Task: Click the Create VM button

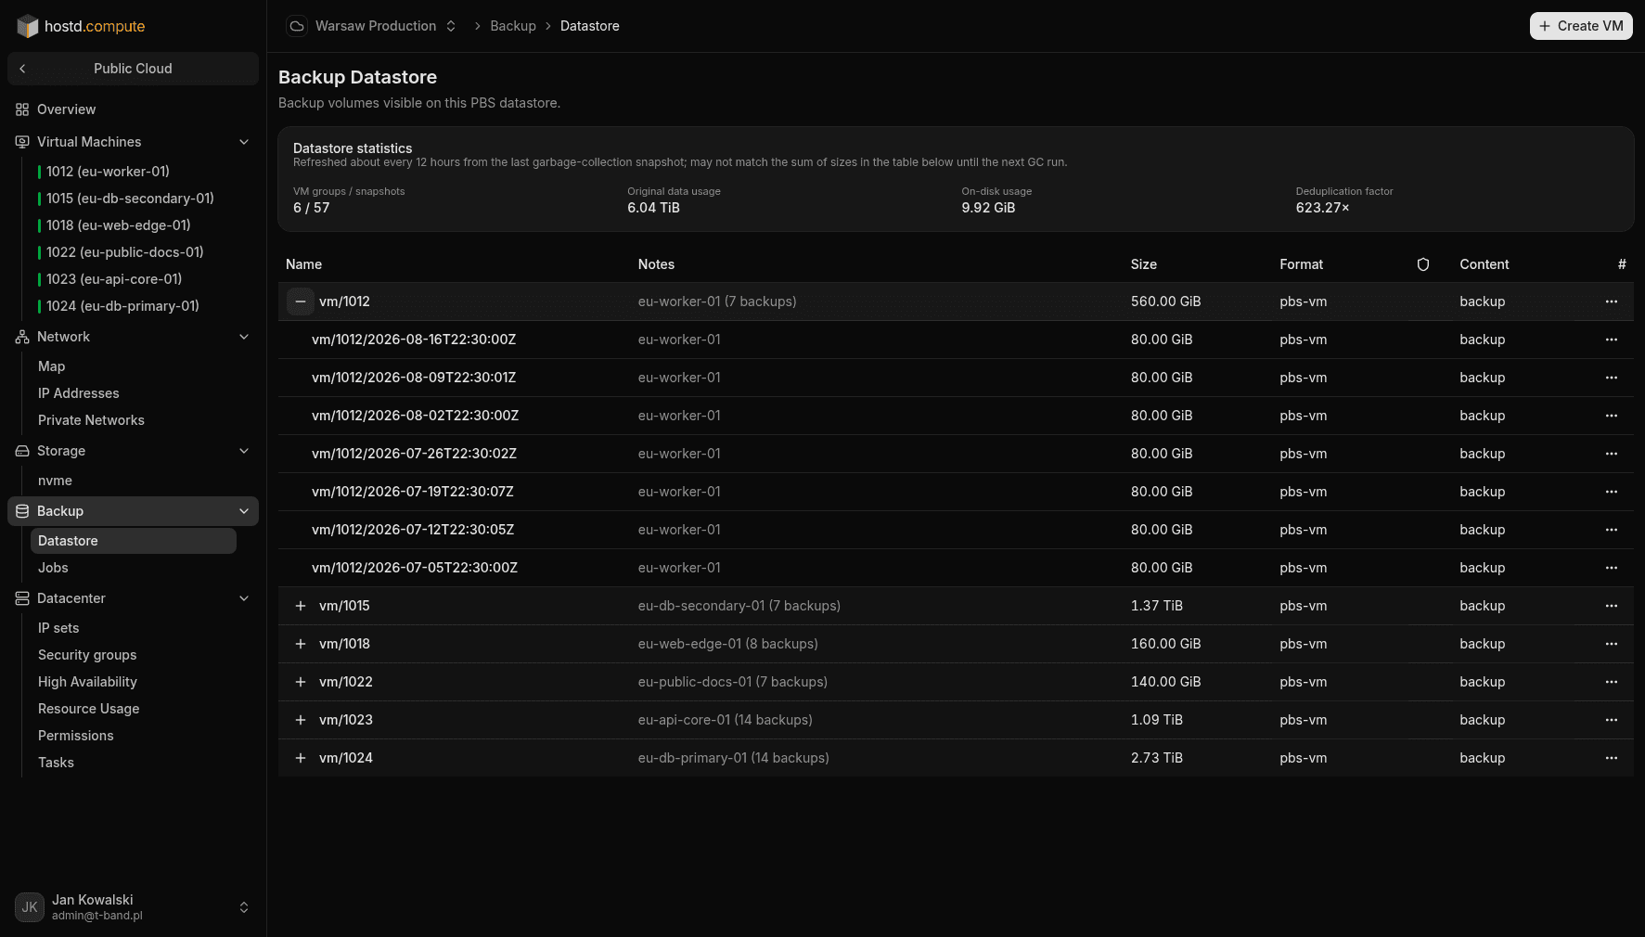Action: [x=1581, y=26]
